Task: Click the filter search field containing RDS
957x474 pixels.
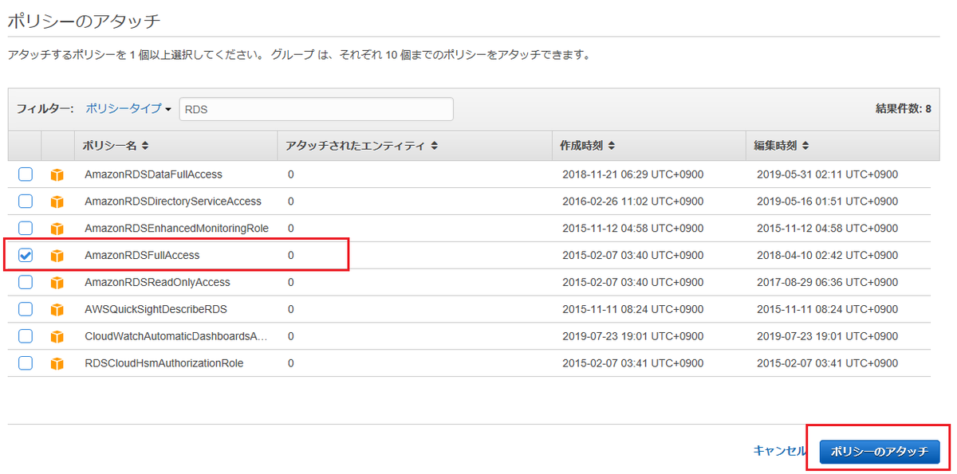Action: (317, 109)
